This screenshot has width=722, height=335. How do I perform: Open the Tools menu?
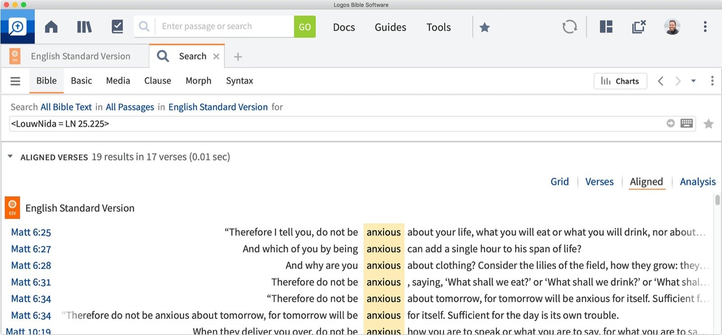tap(439, 28)
